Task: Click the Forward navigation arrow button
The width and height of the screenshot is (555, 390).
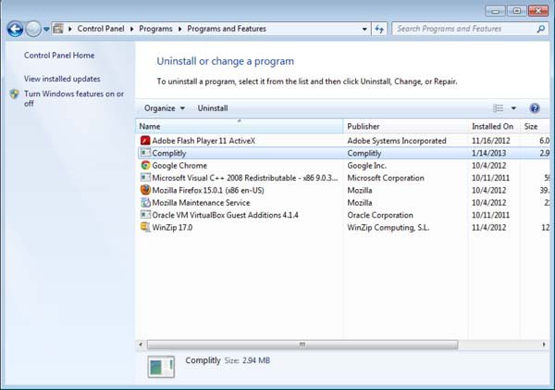Action: click(33, 29)
